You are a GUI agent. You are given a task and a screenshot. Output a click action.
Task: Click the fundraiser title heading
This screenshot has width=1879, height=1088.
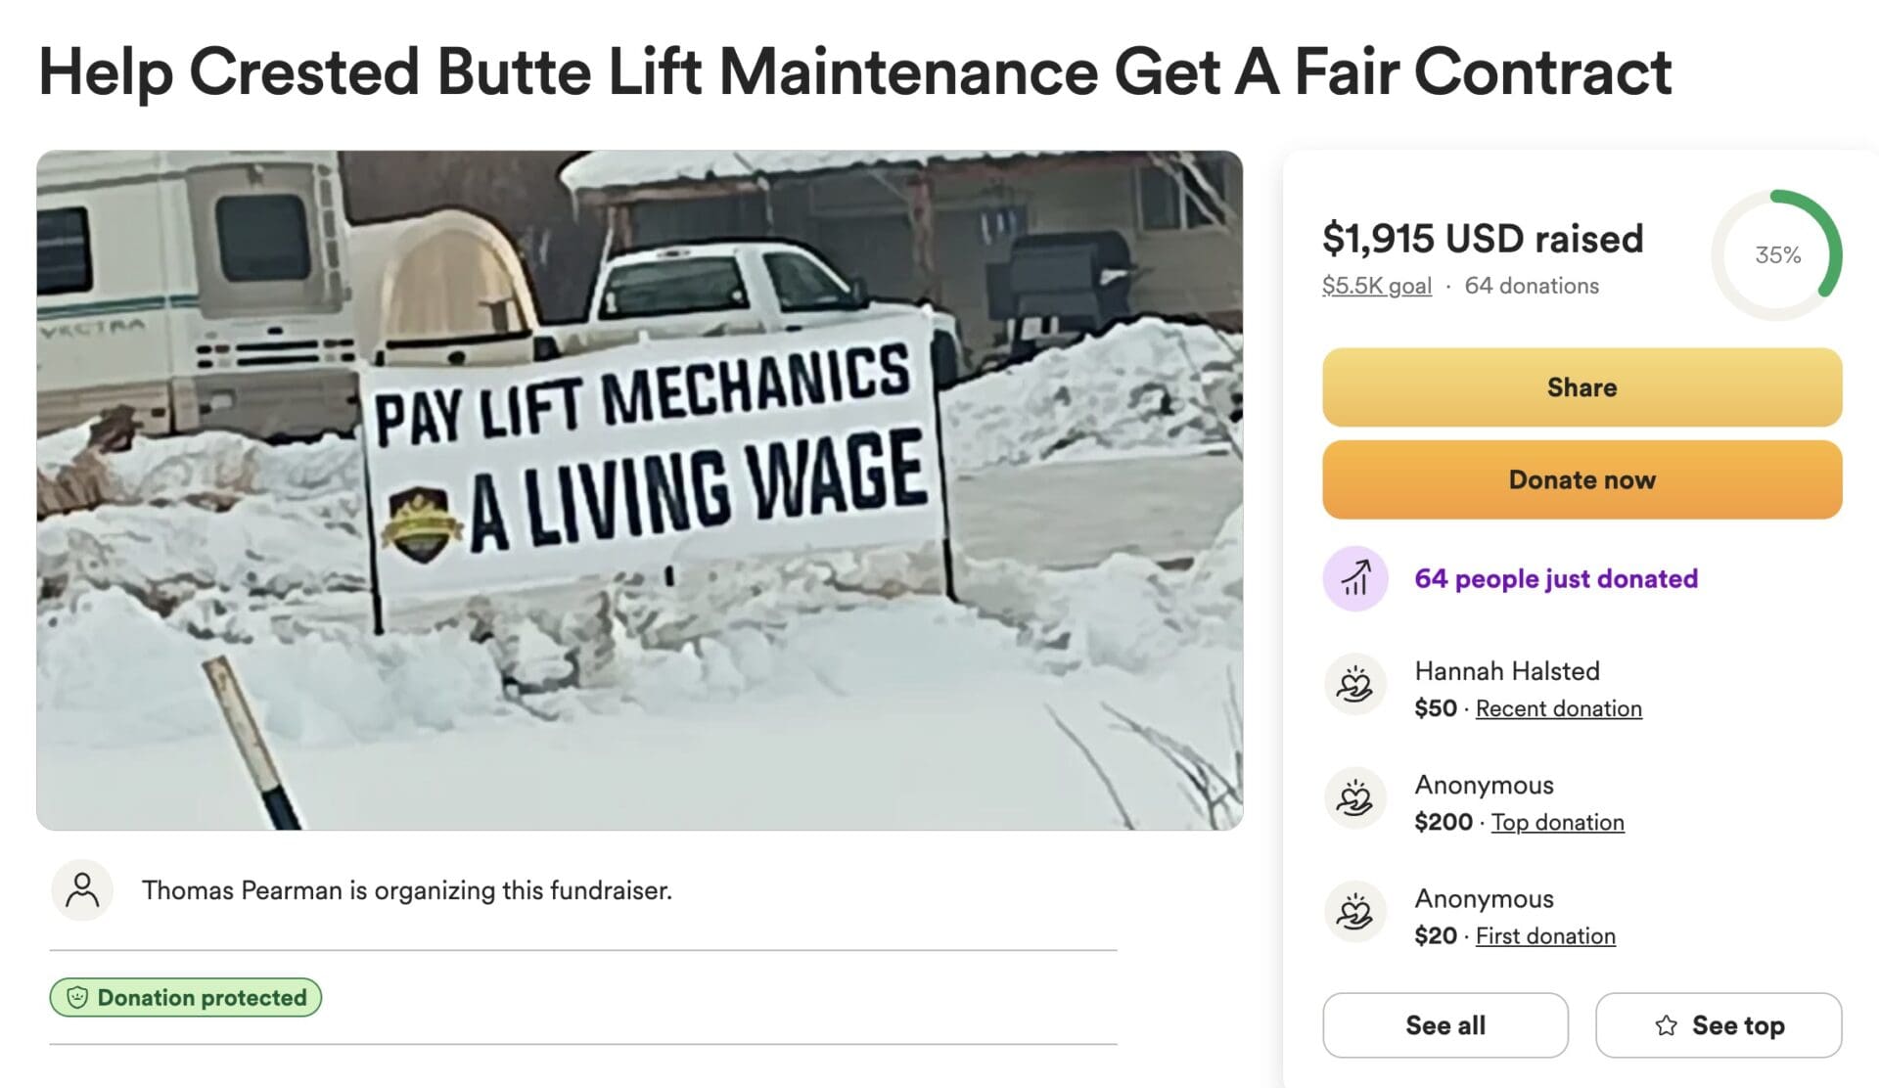(854, 71)
